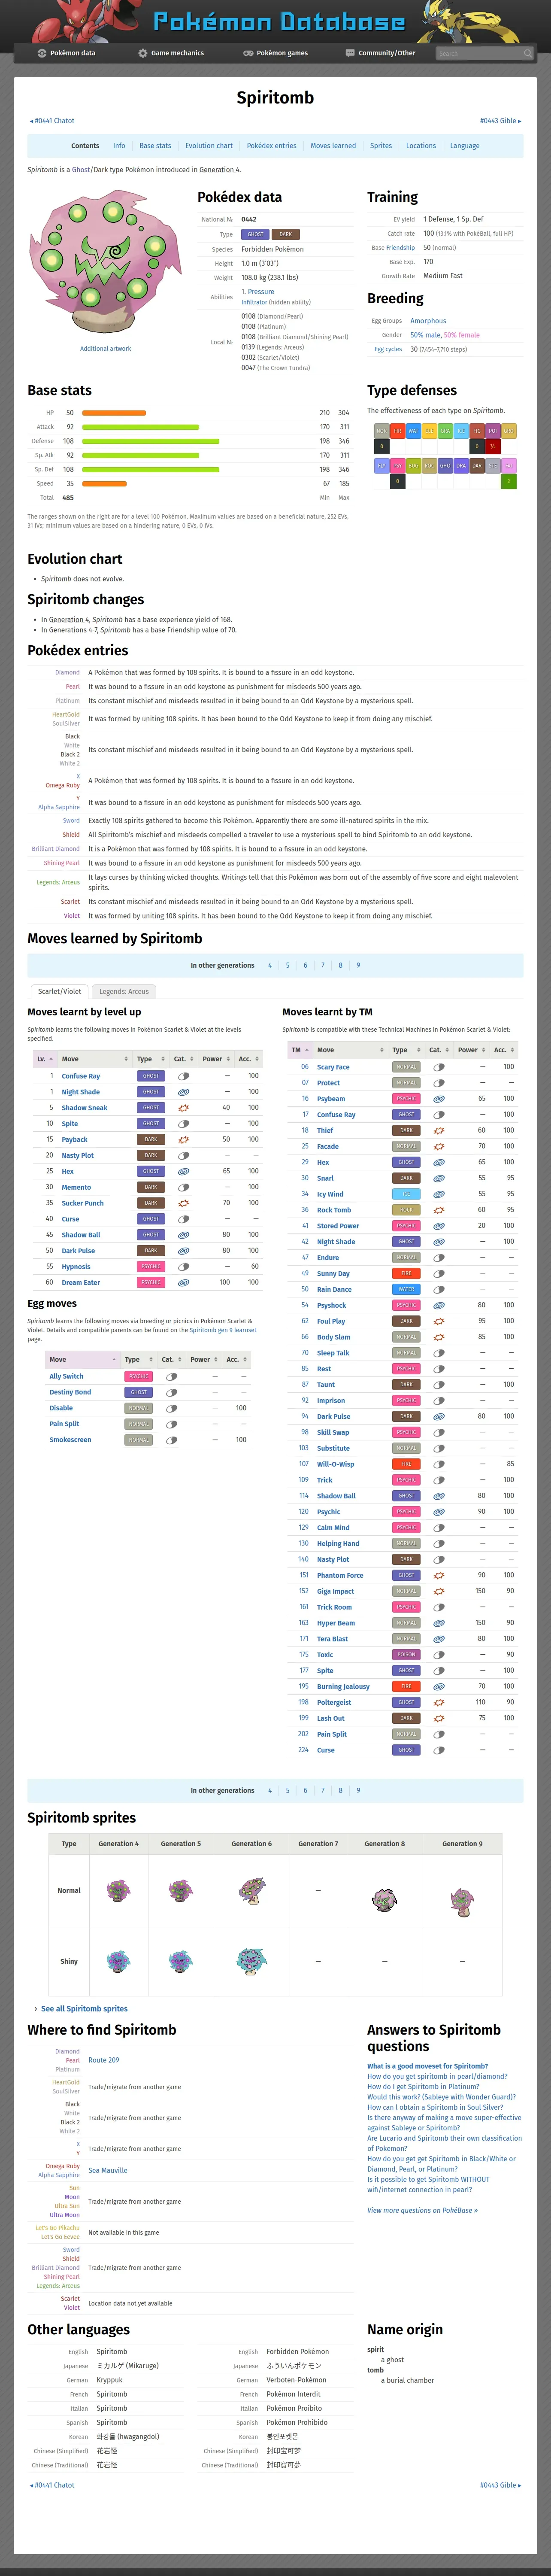
Task: Jump to Language in Contents bar
Action: (x=465, y=146)
